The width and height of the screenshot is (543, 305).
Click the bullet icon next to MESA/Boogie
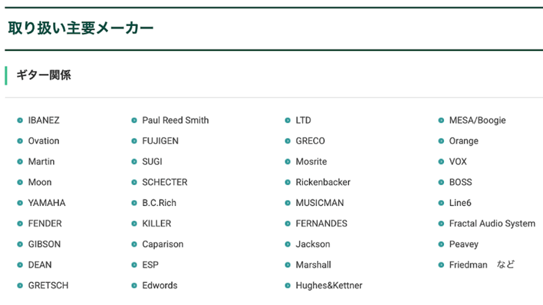click(441, 121)
